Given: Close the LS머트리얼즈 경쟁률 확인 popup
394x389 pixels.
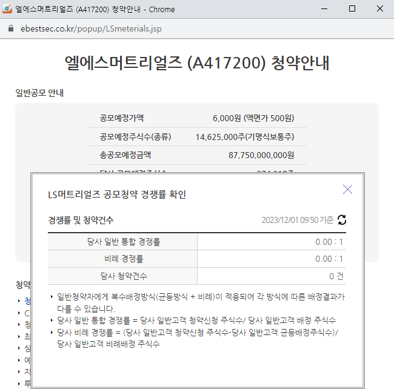Looking at the screenshot, I should tap(347, 190).
